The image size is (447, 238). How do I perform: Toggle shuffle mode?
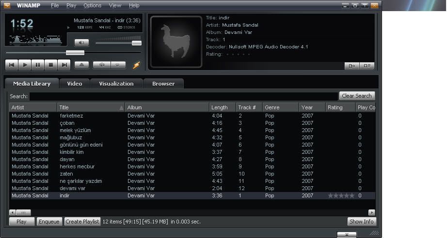click(101, 65)
